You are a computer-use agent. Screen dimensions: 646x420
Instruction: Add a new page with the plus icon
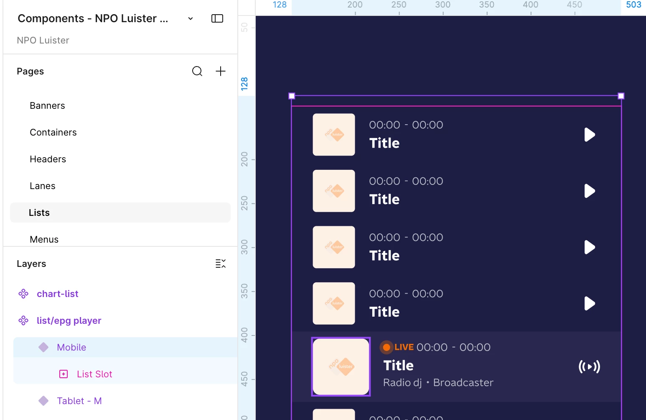[221, 71]
